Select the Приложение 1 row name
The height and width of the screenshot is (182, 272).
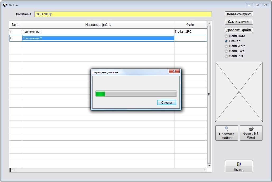[x=98, y=32]
